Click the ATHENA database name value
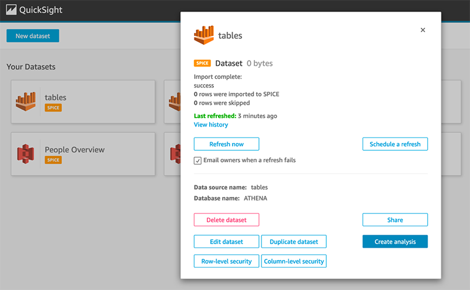Screen dimensions: 470x290 [x=256, y=198]
